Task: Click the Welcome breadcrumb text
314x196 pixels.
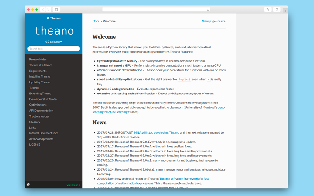Action: (x=109, y=21)
